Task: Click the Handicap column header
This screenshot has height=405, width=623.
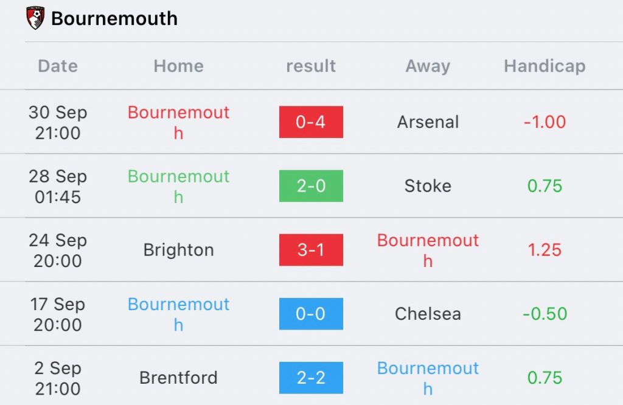Action: point(545,66)
